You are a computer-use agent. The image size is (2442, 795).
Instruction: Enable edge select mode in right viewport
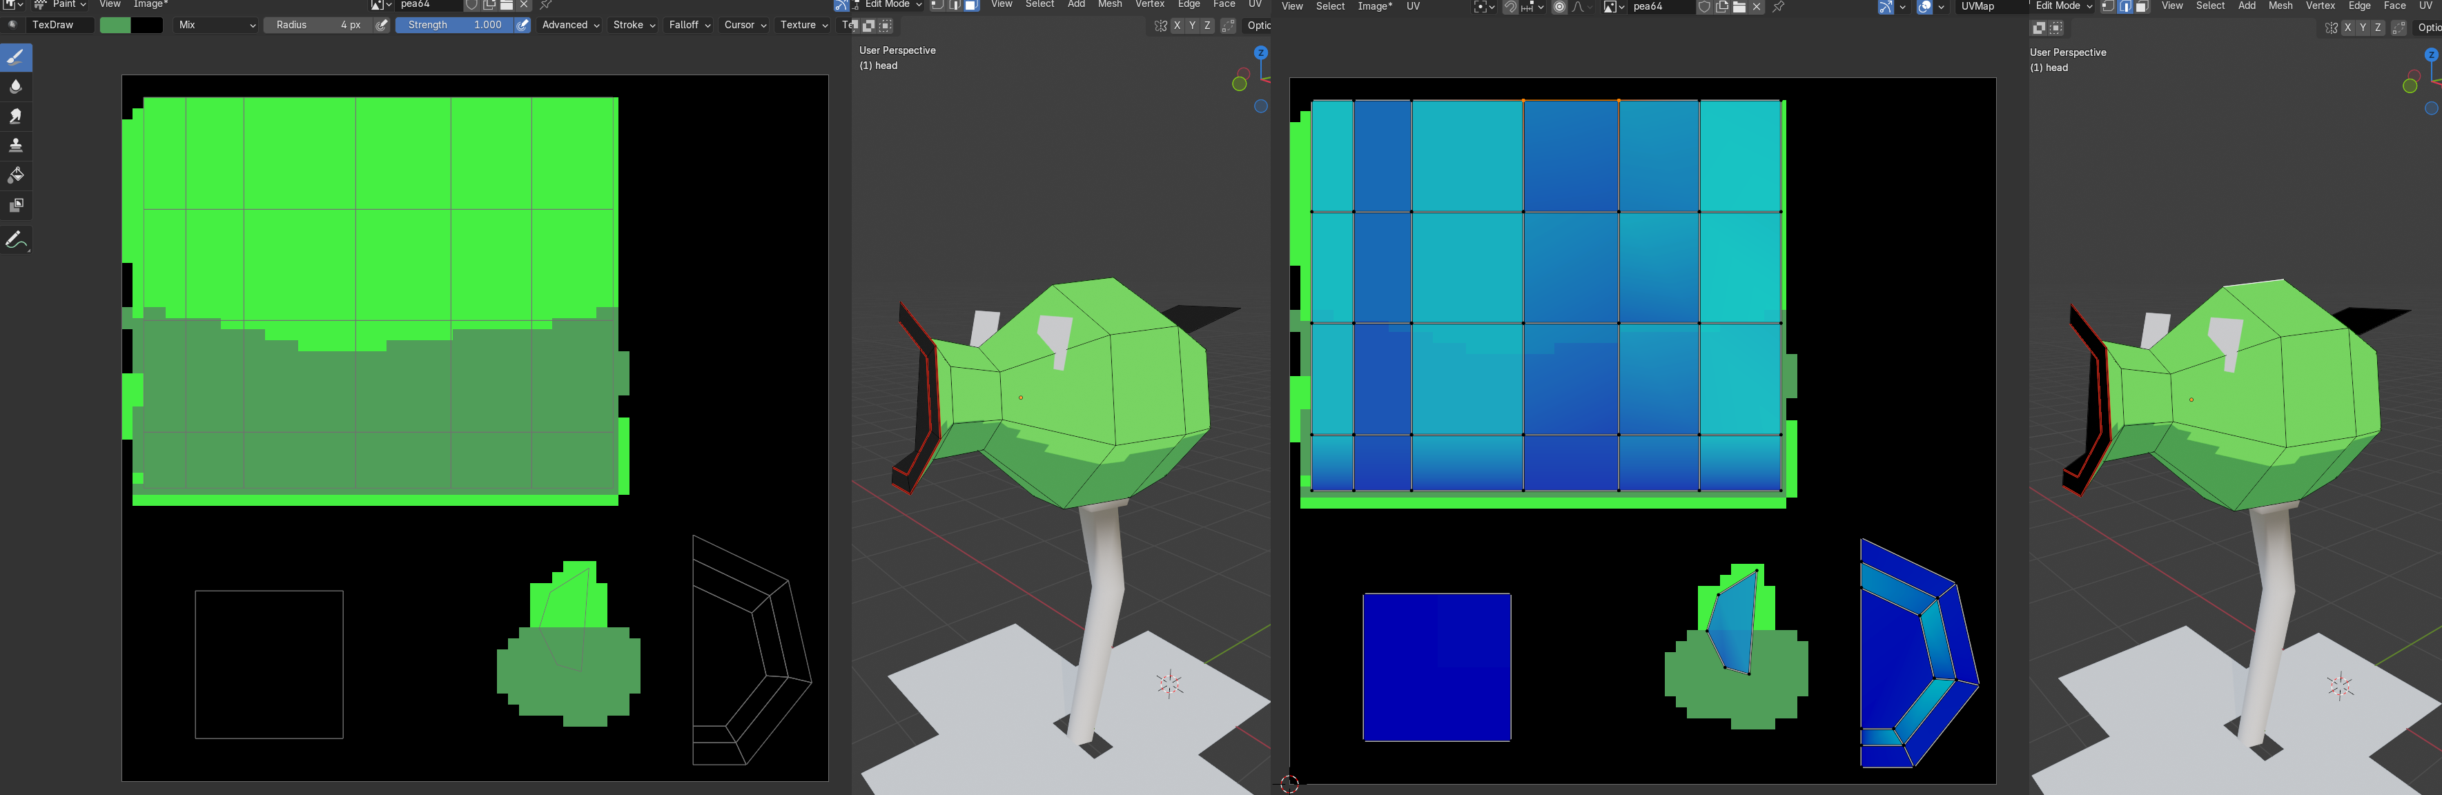pyautogui.click(x=2125, y=6)
